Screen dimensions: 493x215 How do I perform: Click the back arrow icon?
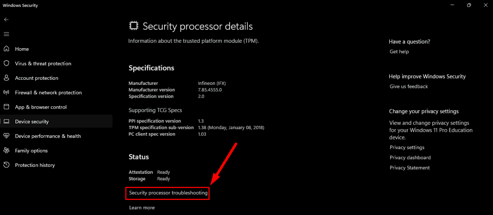6,19
